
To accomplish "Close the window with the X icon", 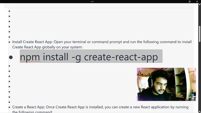I will (x=197, y=2).
